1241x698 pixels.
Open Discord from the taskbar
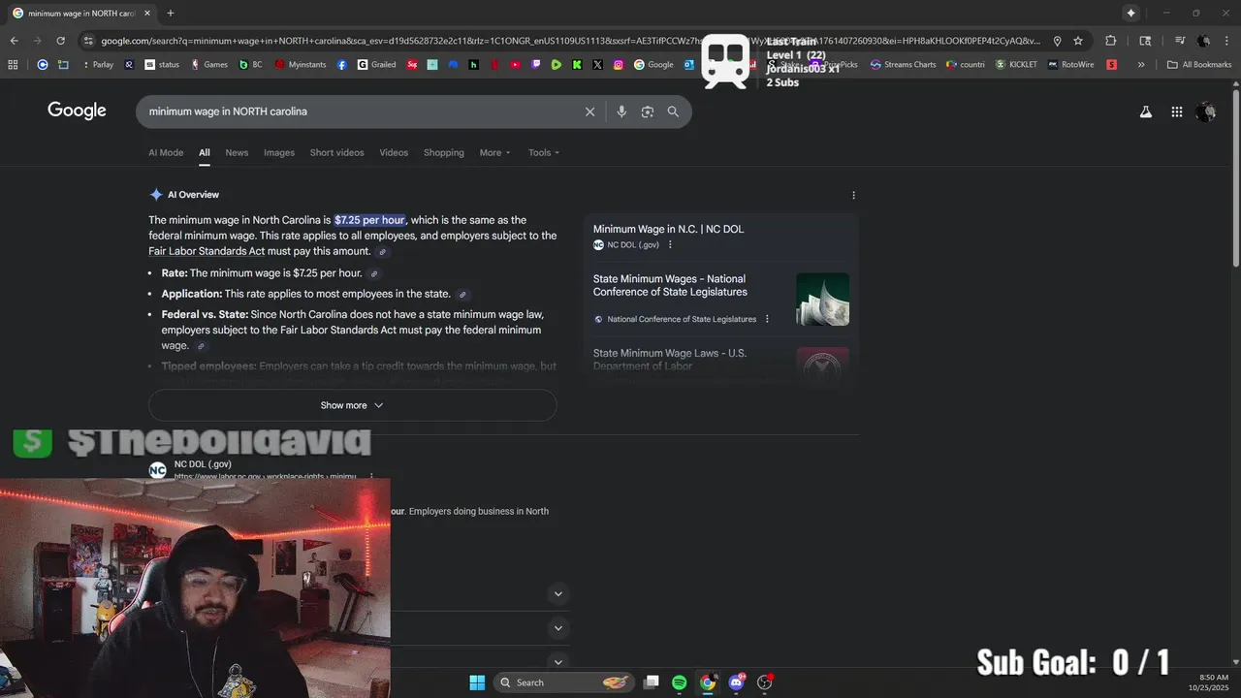(x=737, y=682)
